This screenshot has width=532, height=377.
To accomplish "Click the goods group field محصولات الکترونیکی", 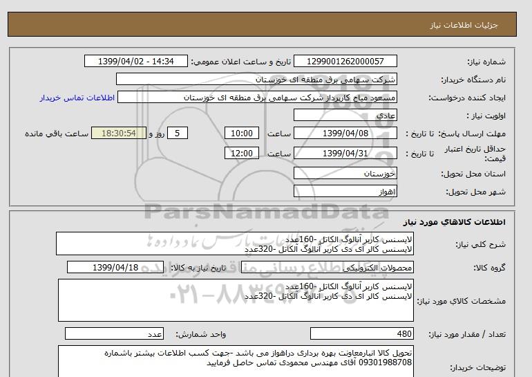I will (345, 267).
